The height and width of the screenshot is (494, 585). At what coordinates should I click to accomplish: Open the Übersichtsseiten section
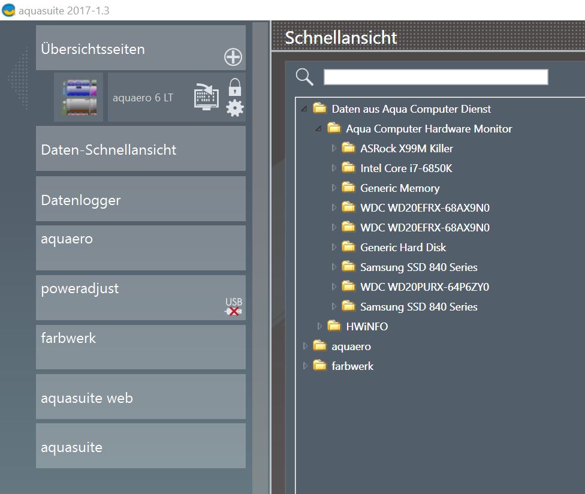tap(141, 48)
